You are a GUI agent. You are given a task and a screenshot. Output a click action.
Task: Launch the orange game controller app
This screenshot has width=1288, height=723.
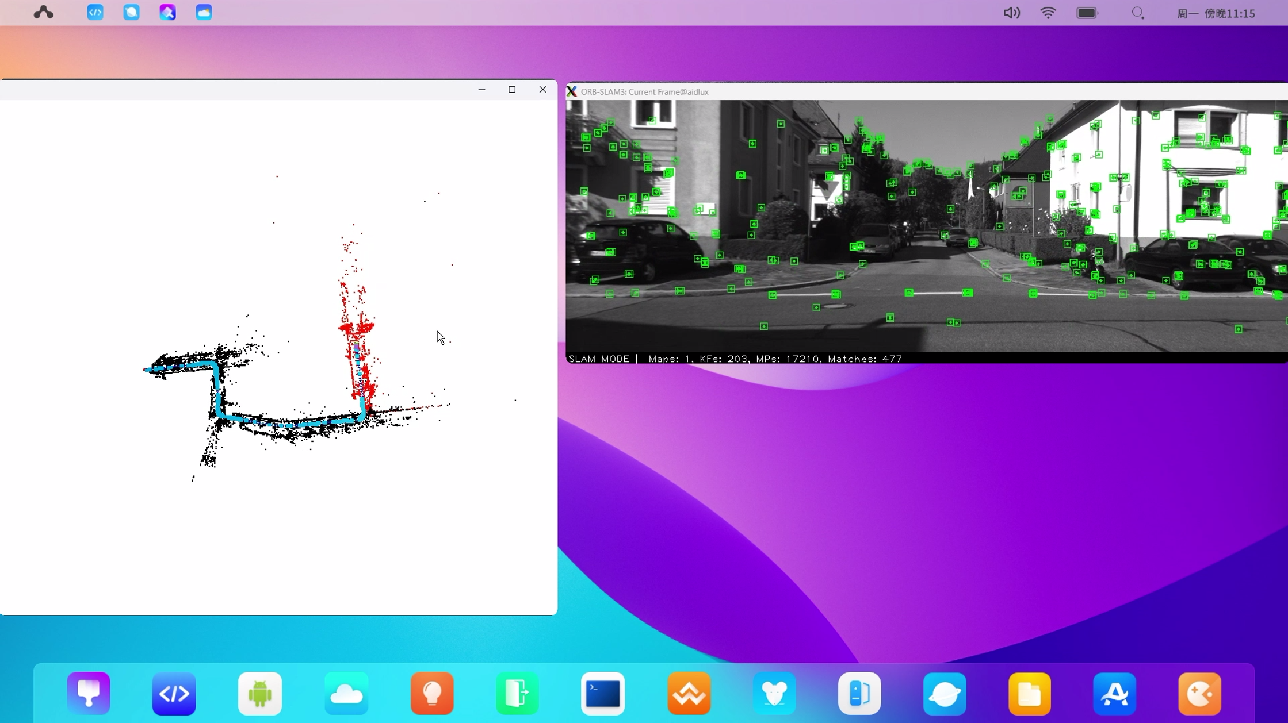coord(1199,693)
